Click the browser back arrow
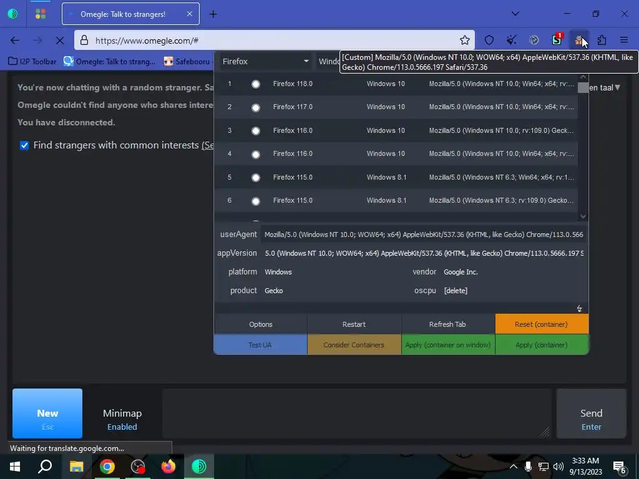Image resolution: width=639 pixels, height=479 pixels. 15,41
